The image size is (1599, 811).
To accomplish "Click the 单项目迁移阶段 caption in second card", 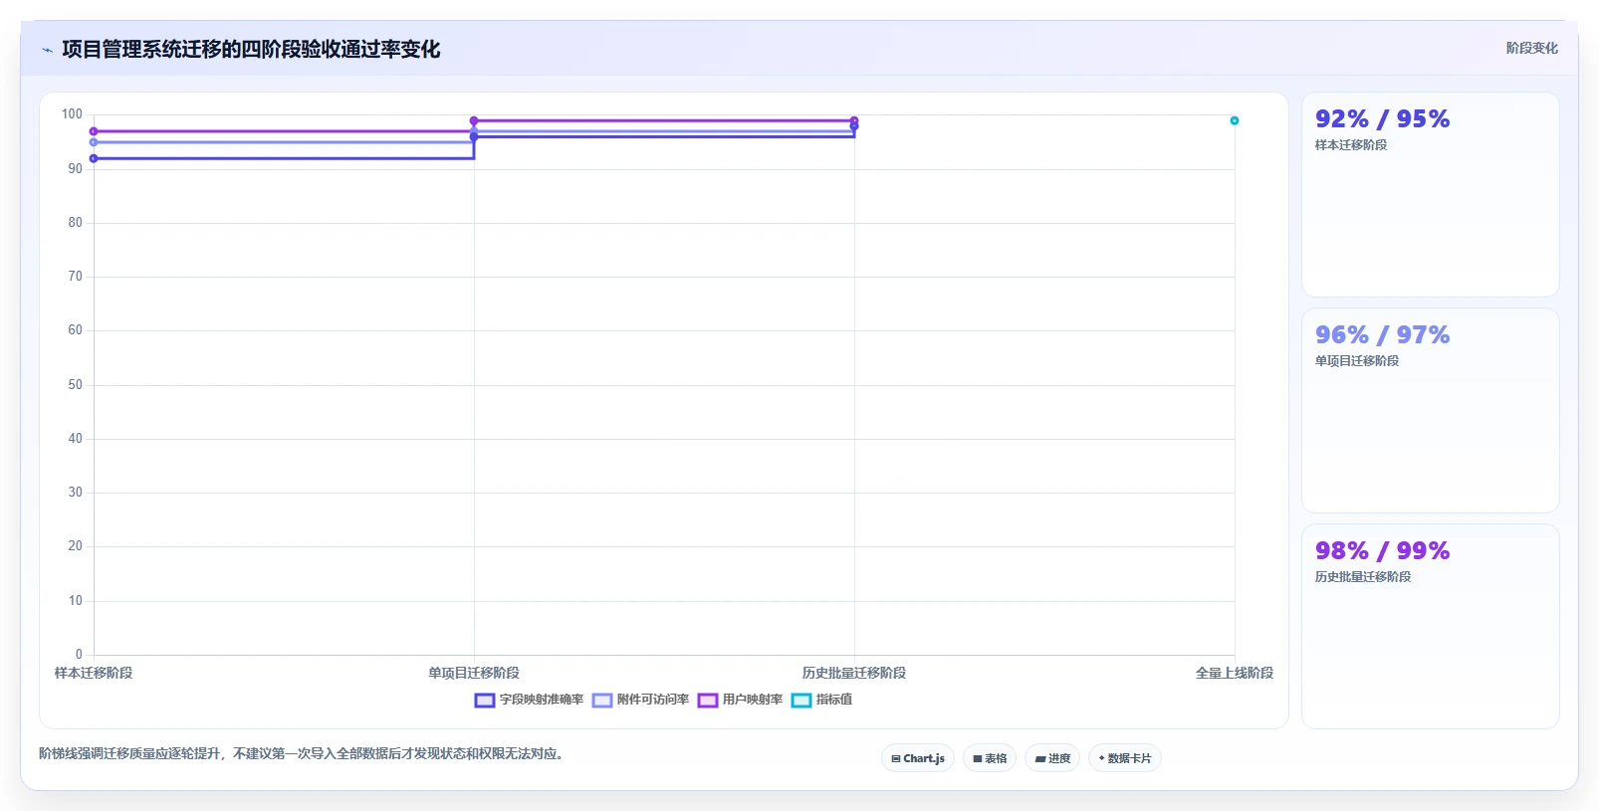I will tap(1357, 361).
